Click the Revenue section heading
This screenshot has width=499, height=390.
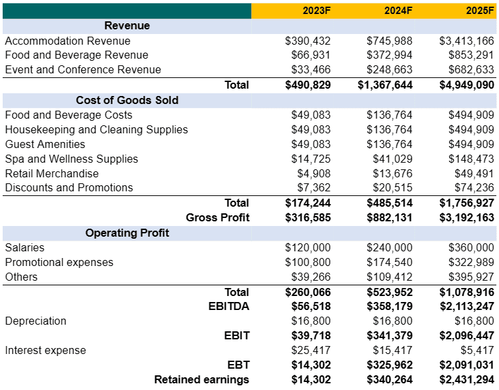pyautogui.click(x=127, y=25)
